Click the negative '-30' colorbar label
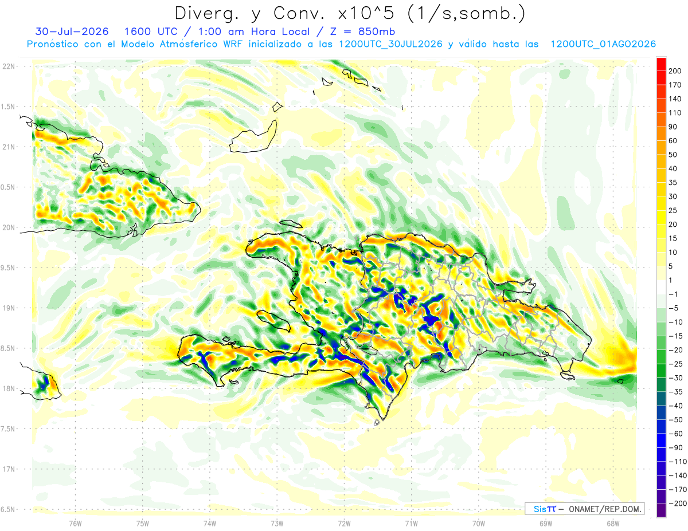688x531 pixels. pos(677,378)
